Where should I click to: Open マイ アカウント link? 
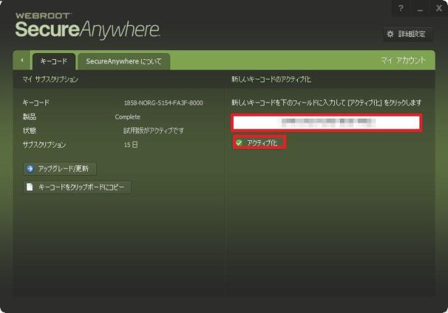click(403, 61)
